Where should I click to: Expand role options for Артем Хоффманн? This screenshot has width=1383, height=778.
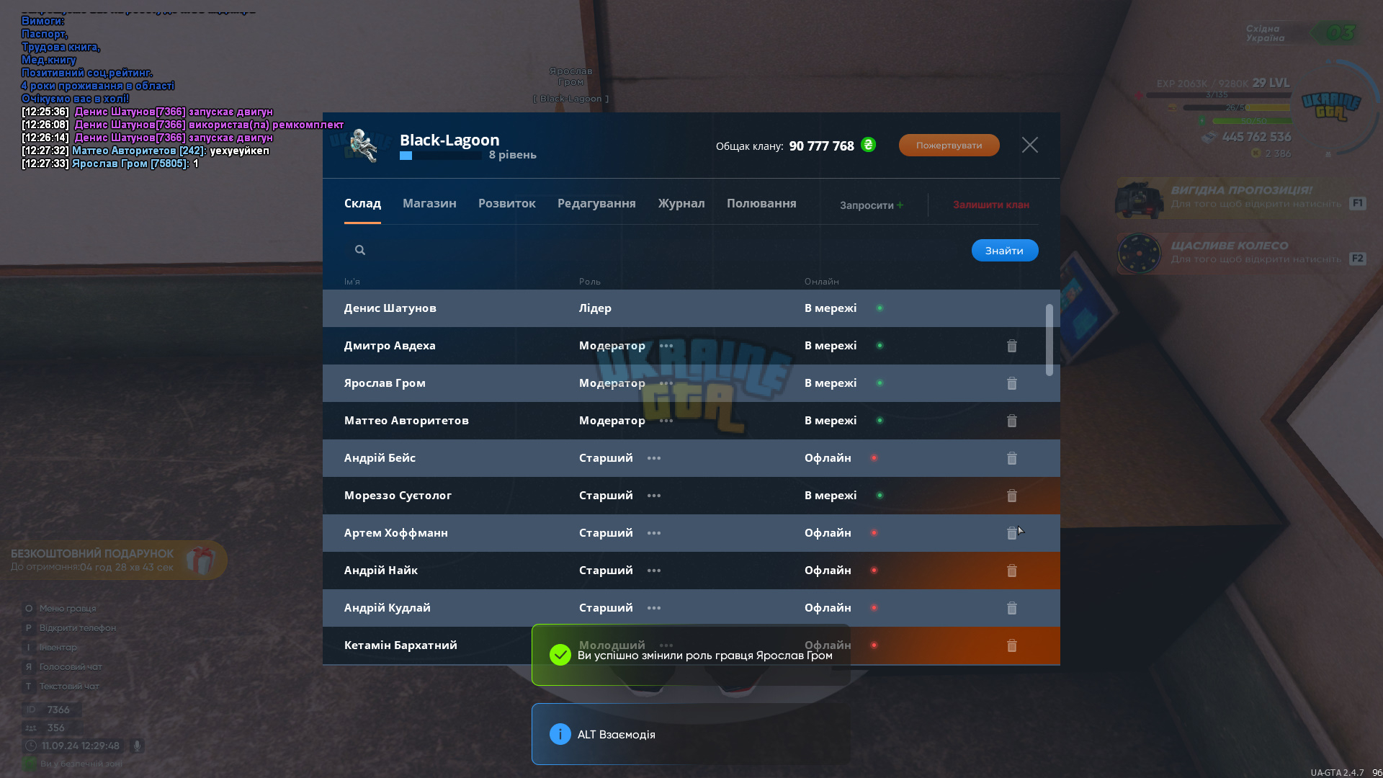click(x=654, y=533)
